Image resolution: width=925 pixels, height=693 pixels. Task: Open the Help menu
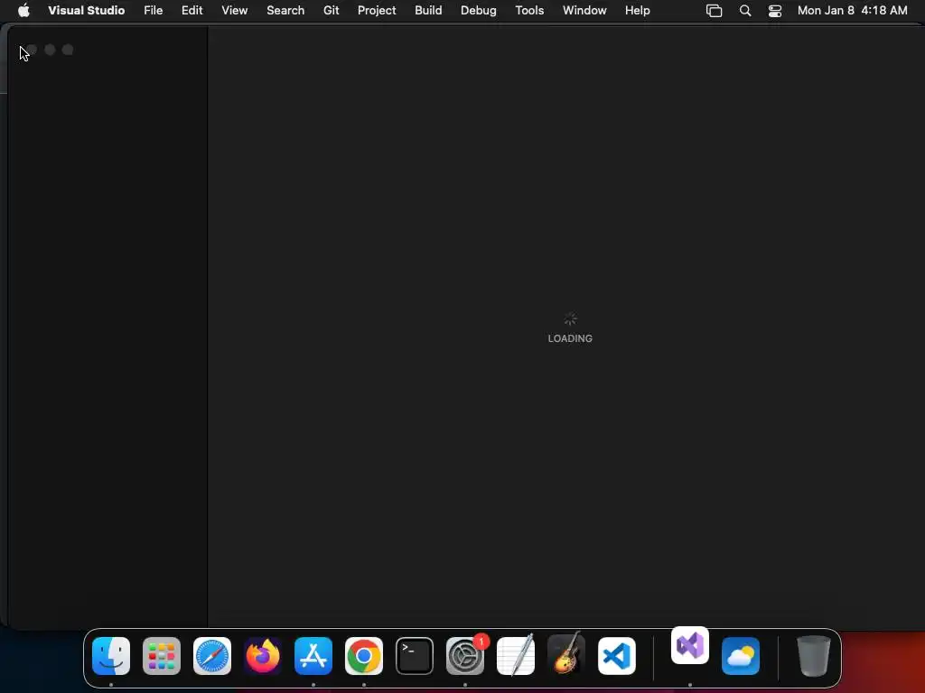[637, 11]
